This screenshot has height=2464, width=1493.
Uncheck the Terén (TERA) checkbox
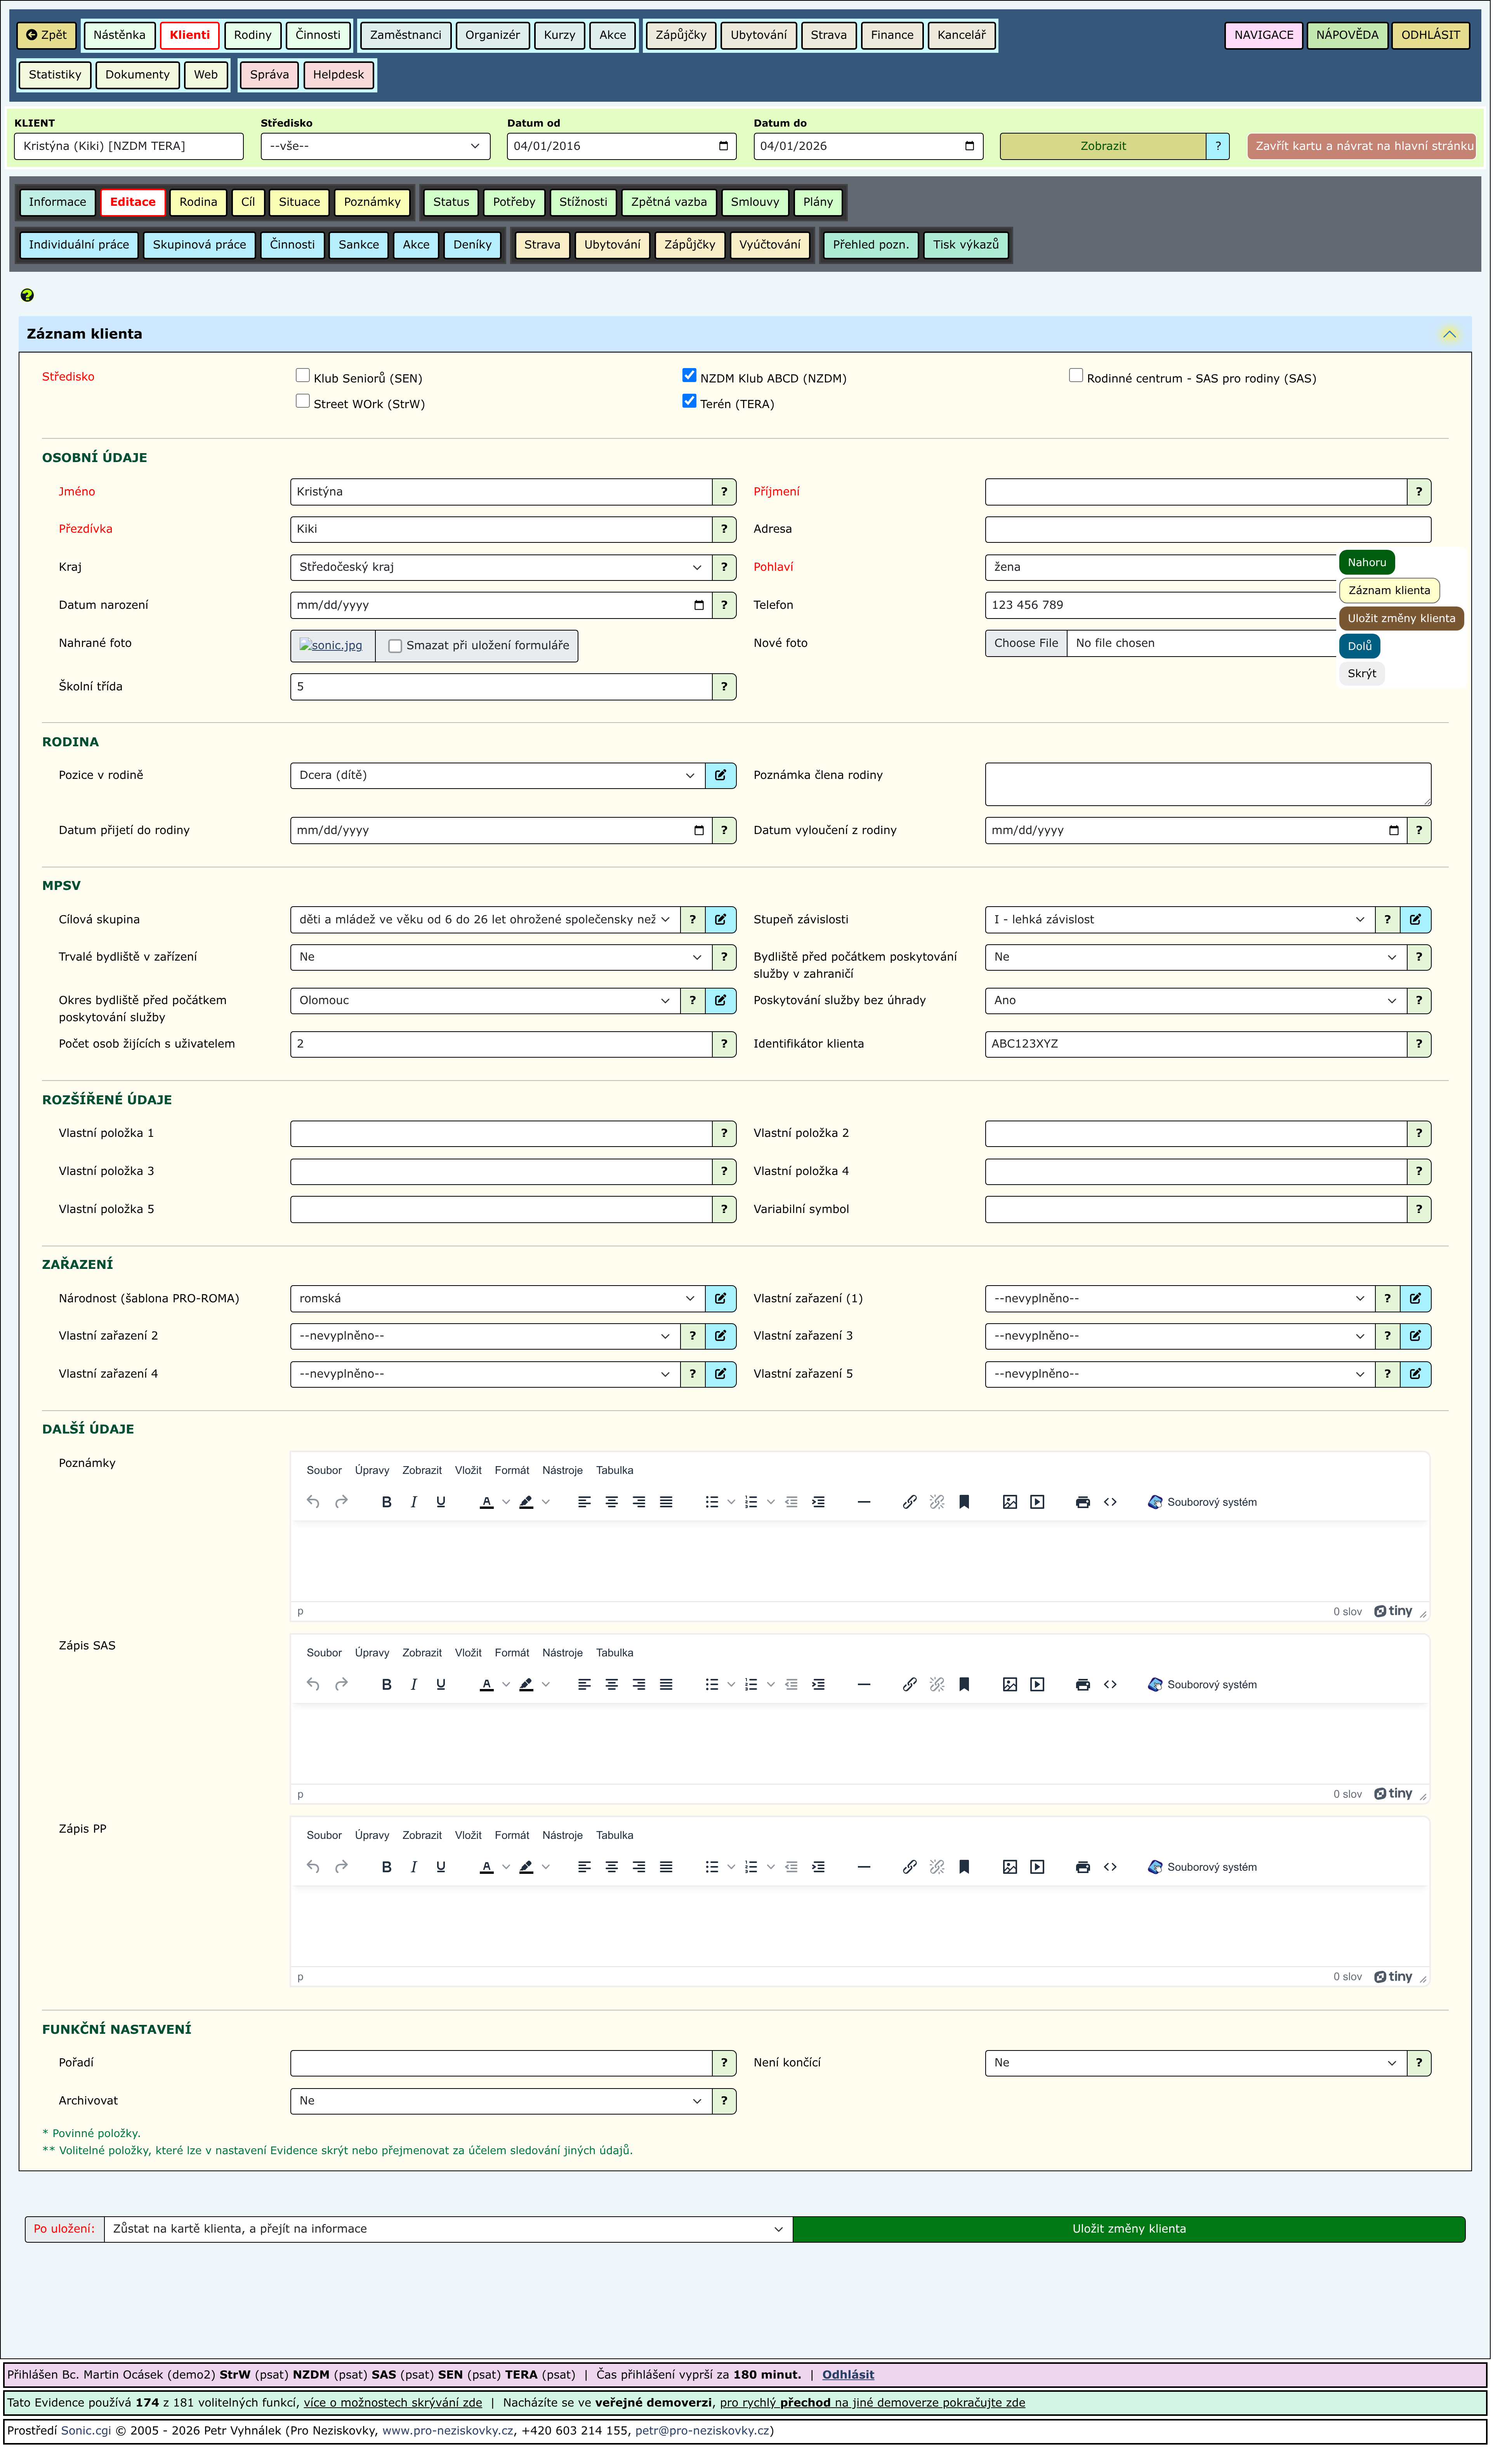(689, 402)
